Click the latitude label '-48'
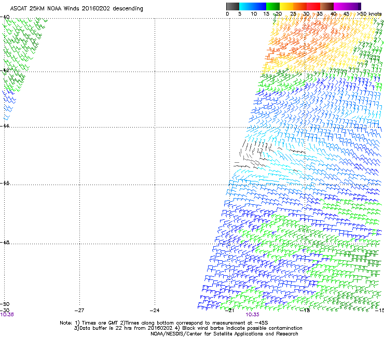Viewport: 384px width, 337px height. click(5, 242)
